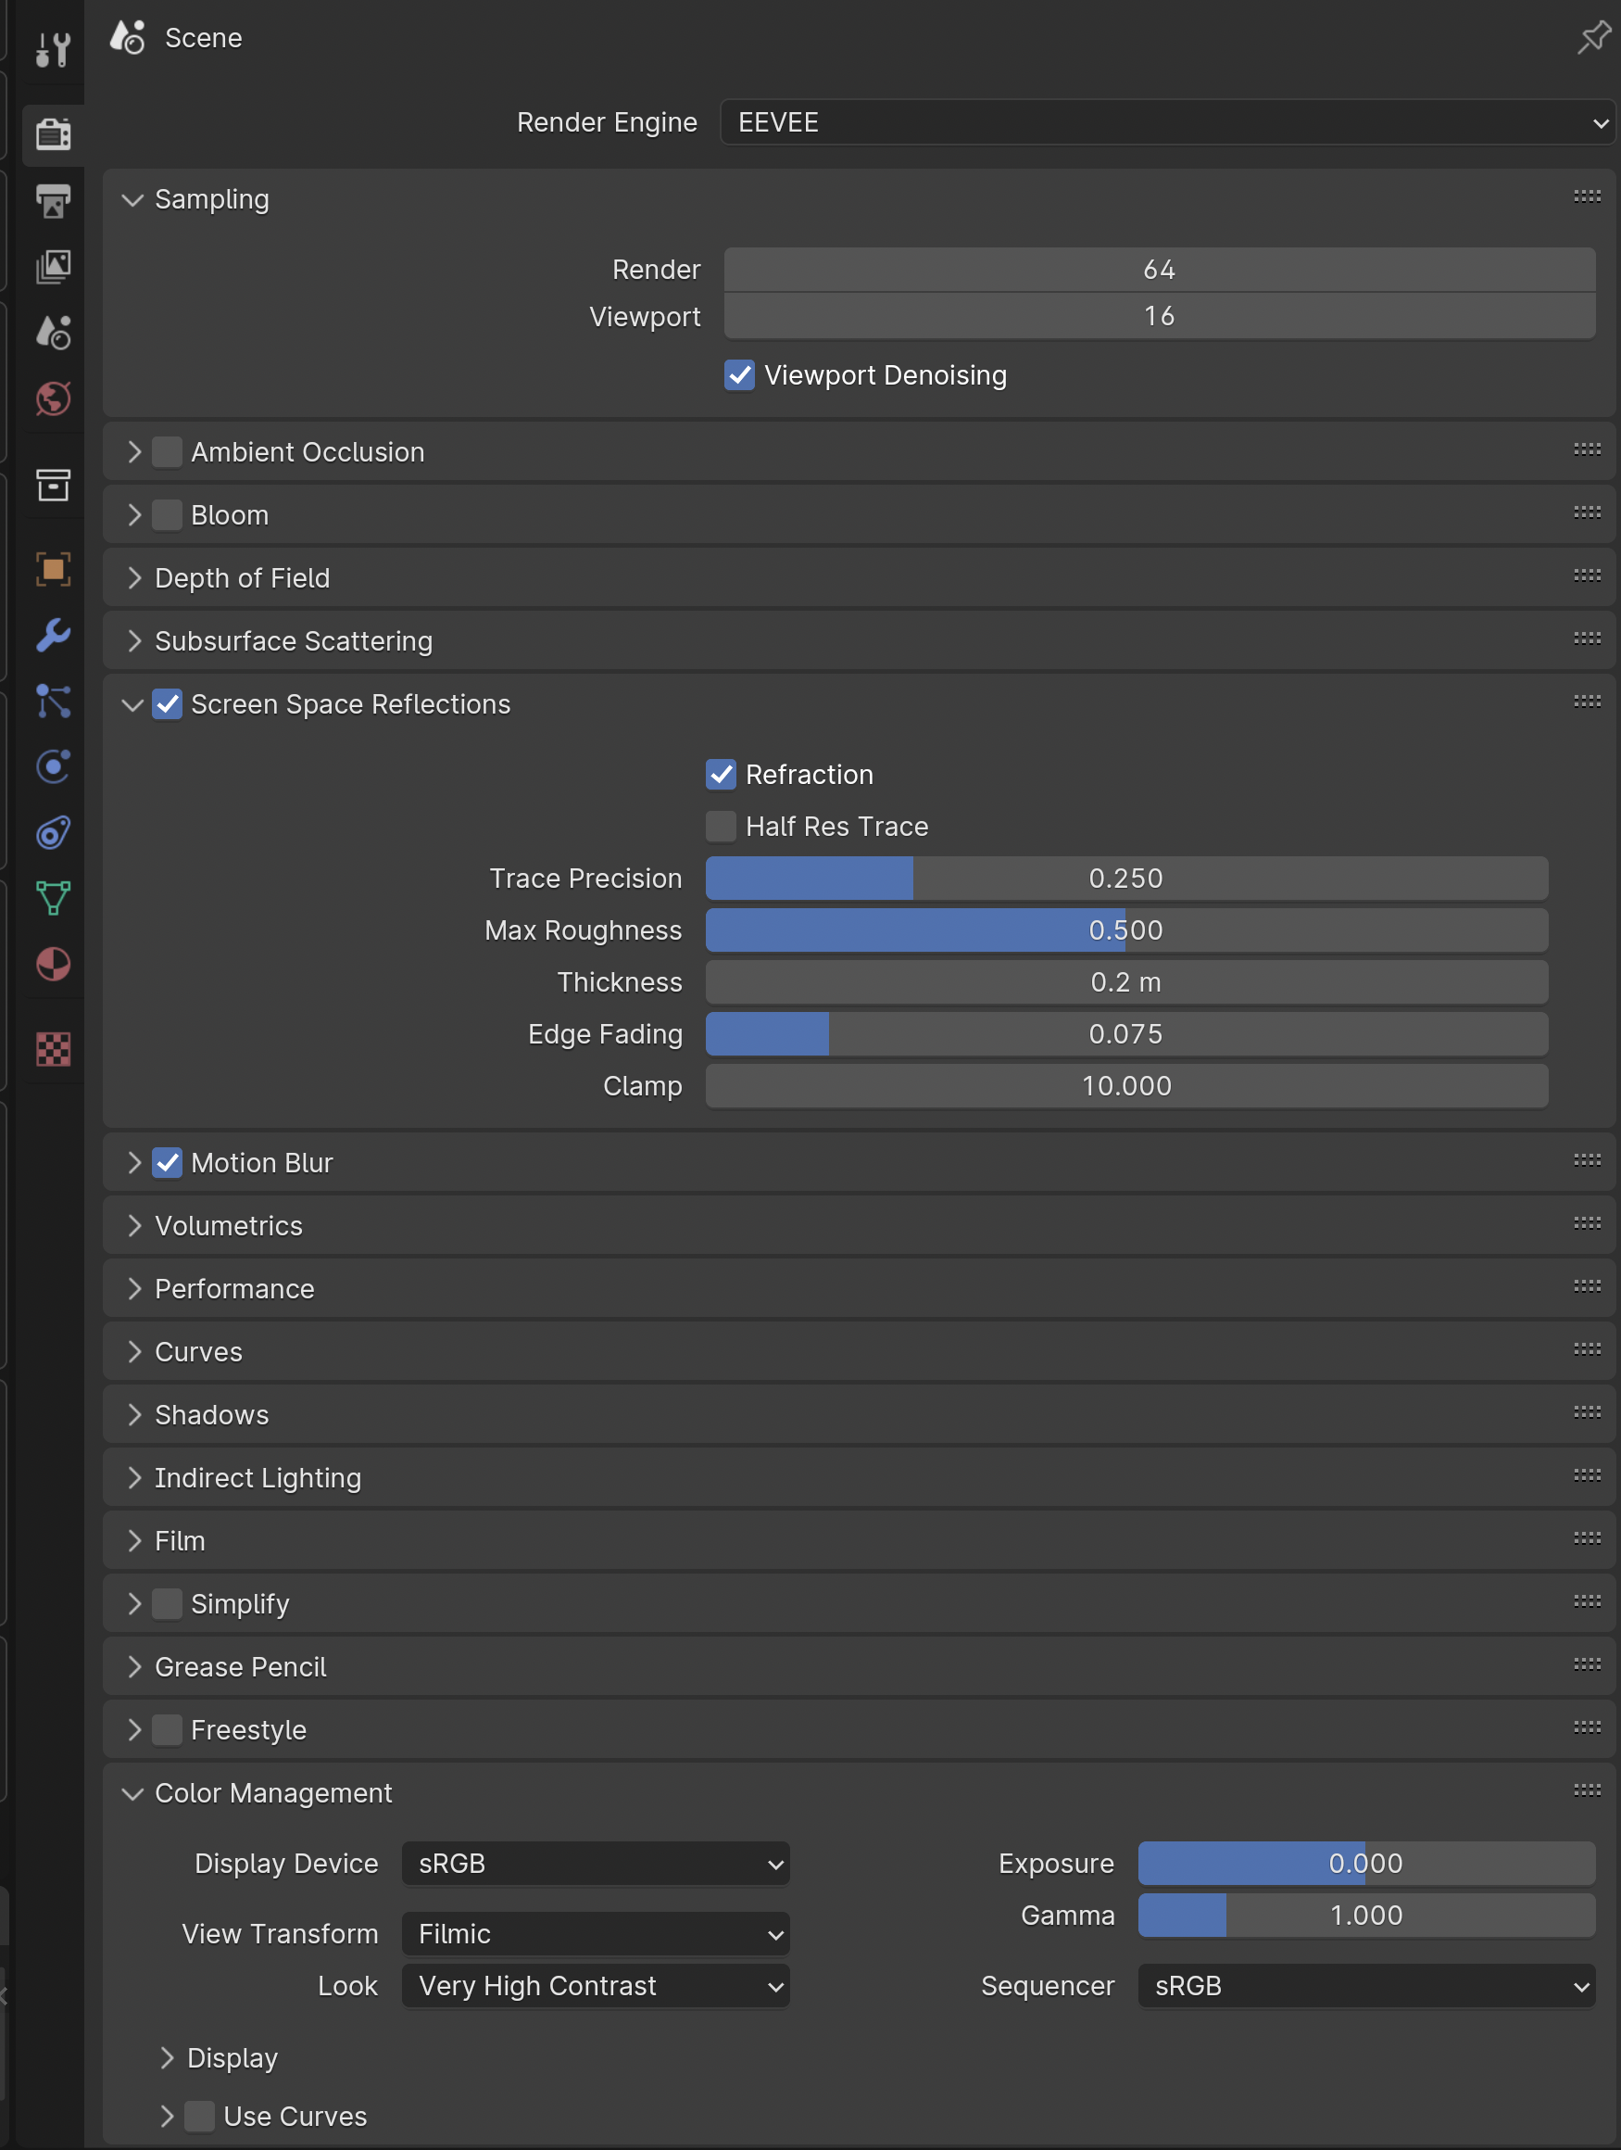The image size is (1621, 2150).
Task: Click the Trace Precision slider
Action: [1126, 879]
